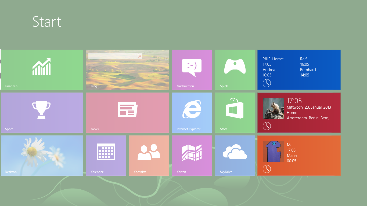Screen dimensions: 367x206
Task: Open the News newspaper icon
Action: (128, 109)
